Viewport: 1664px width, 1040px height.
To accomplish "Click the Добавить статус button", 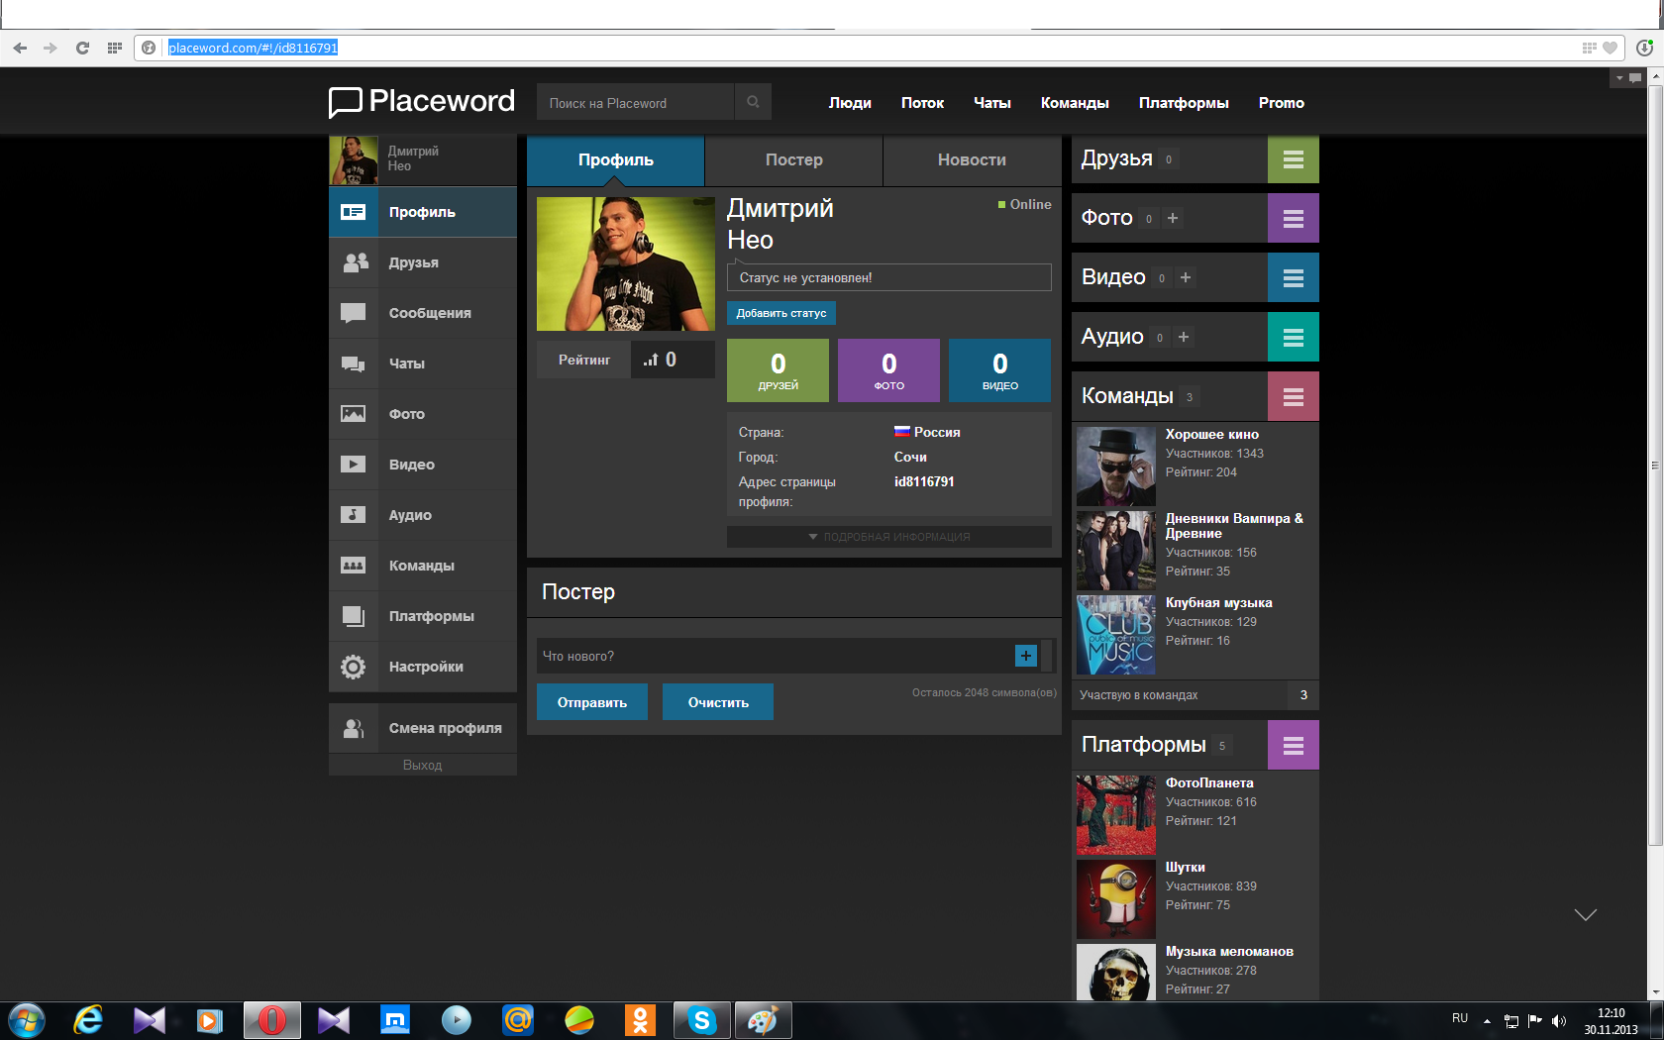I will pos(781,313).
